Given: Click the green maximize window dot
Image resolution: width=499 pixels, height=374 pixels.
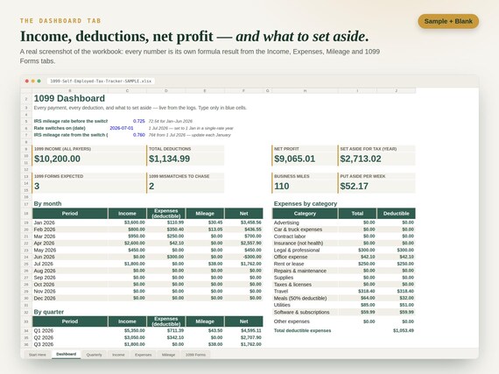Looking at the screenshot, I should 39,81.
